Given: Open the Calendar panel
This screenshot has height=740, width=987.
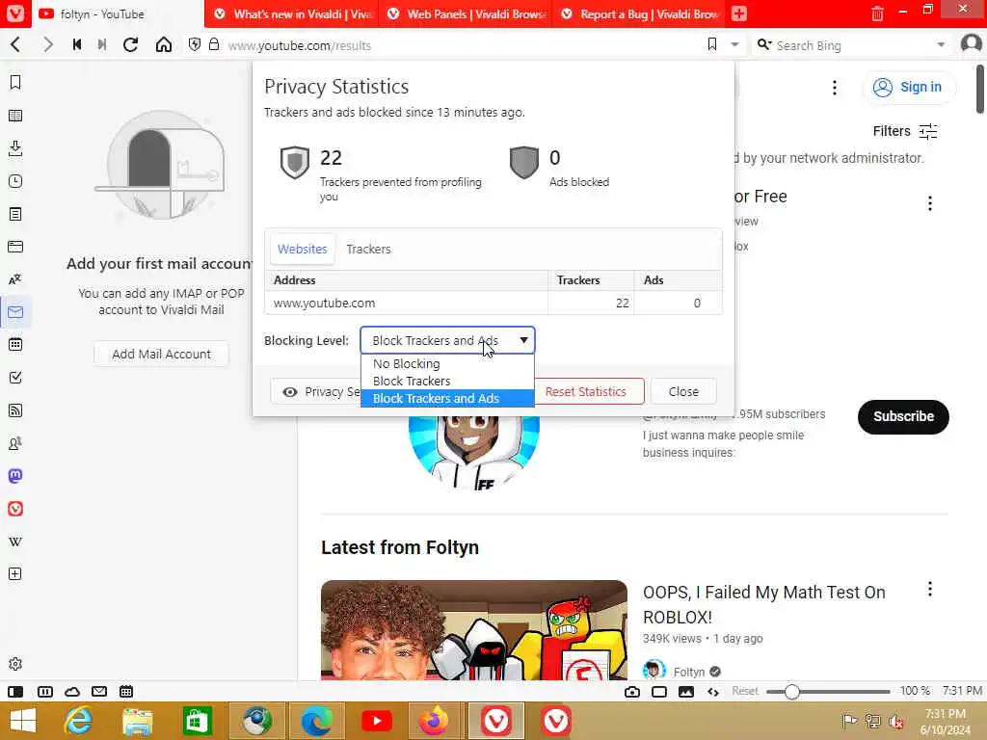Looking at the screenshot, I should 15,345.
